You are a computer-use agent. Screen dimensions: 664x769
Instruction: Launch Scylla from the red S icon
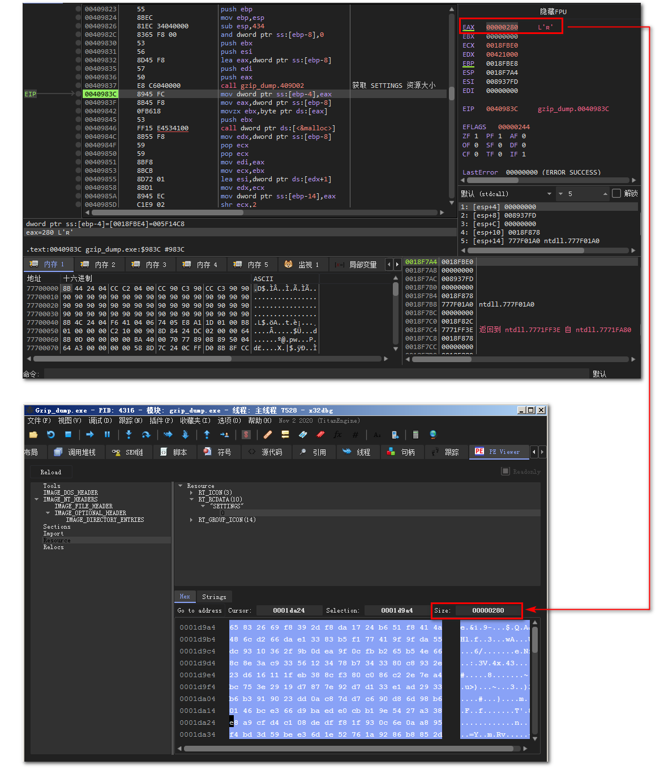point(246,435)
